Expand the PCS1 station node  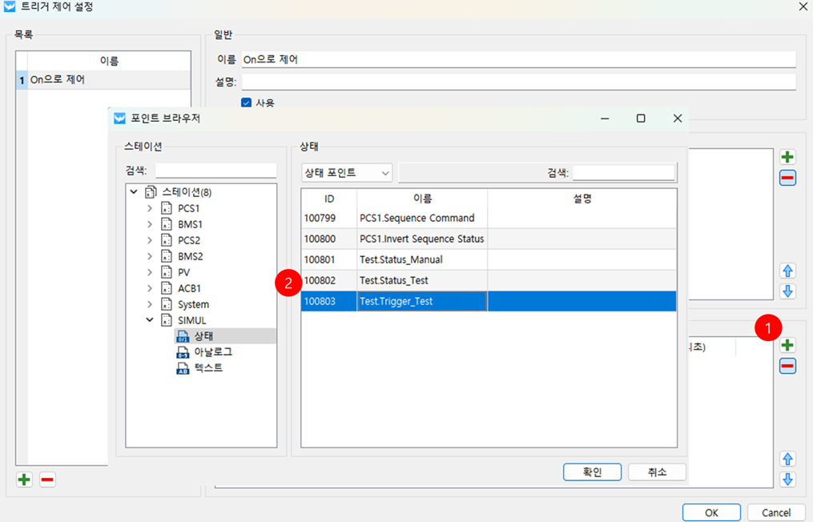coord(149,208)
